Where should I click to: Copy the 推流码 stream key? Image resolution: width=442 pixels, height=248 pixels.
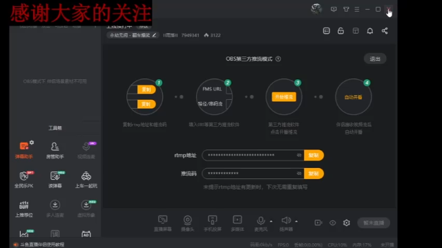point(314,174)
